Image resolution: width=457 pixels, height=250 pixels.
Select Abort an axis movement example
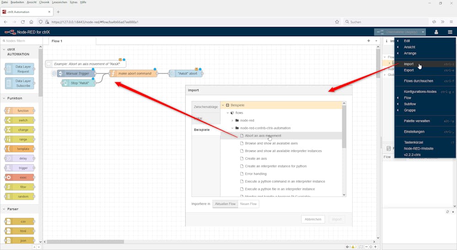click(x=281, y=136)
